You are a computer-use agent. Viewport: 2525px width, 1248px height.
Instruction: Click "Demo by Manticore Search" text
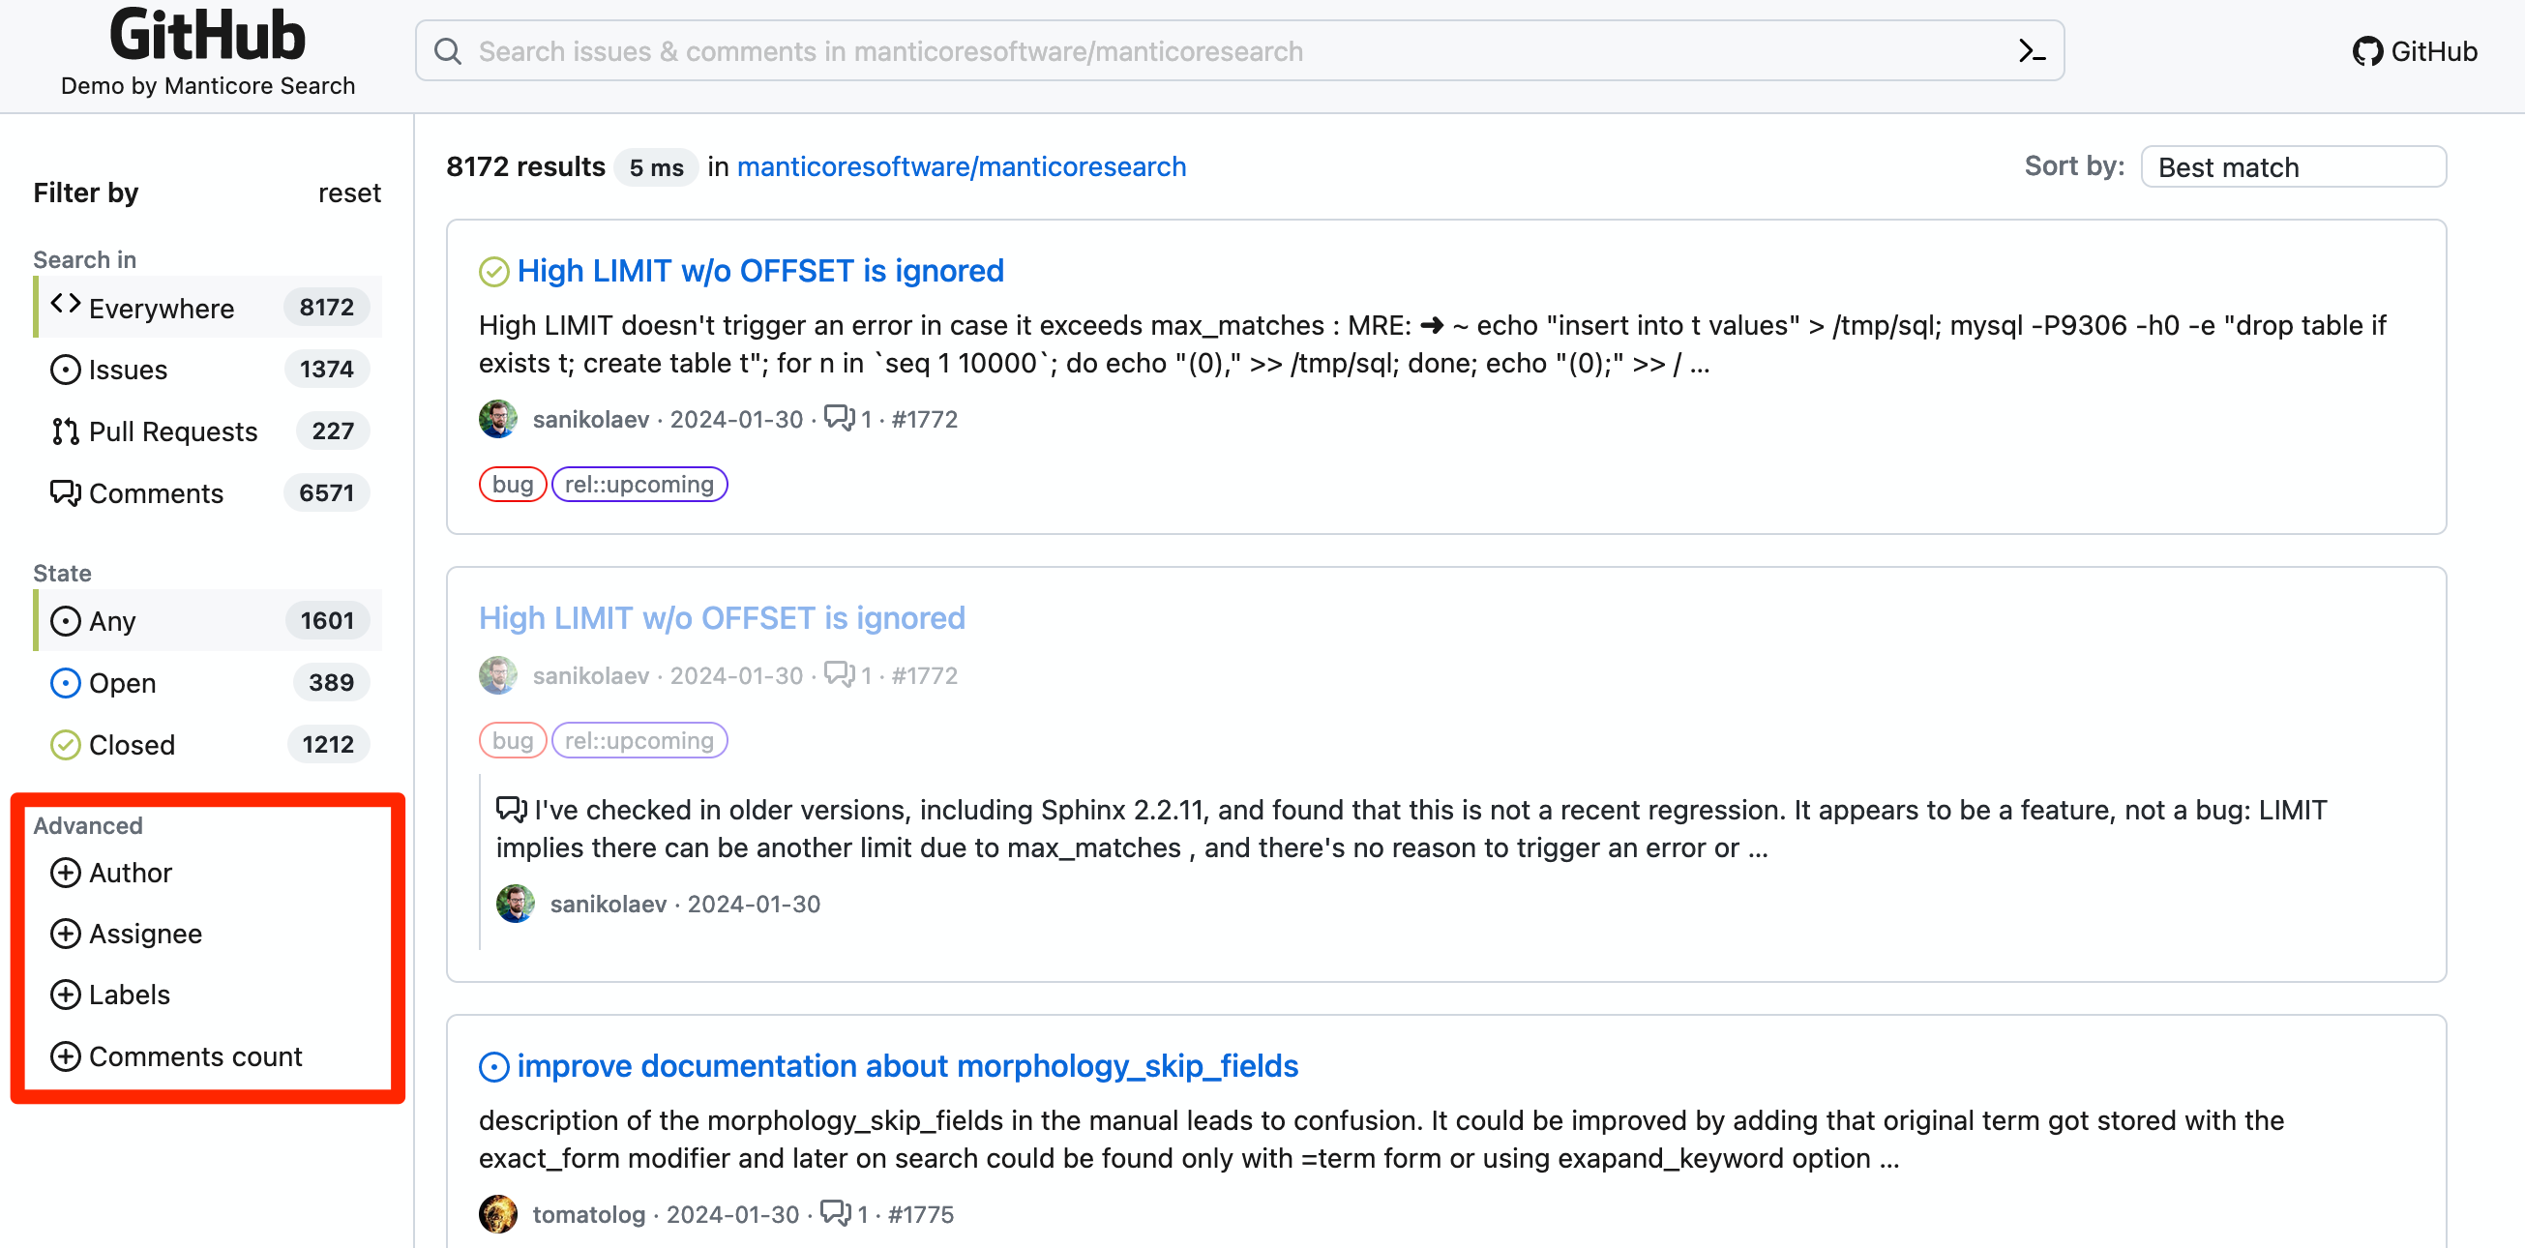pos(208,86)
